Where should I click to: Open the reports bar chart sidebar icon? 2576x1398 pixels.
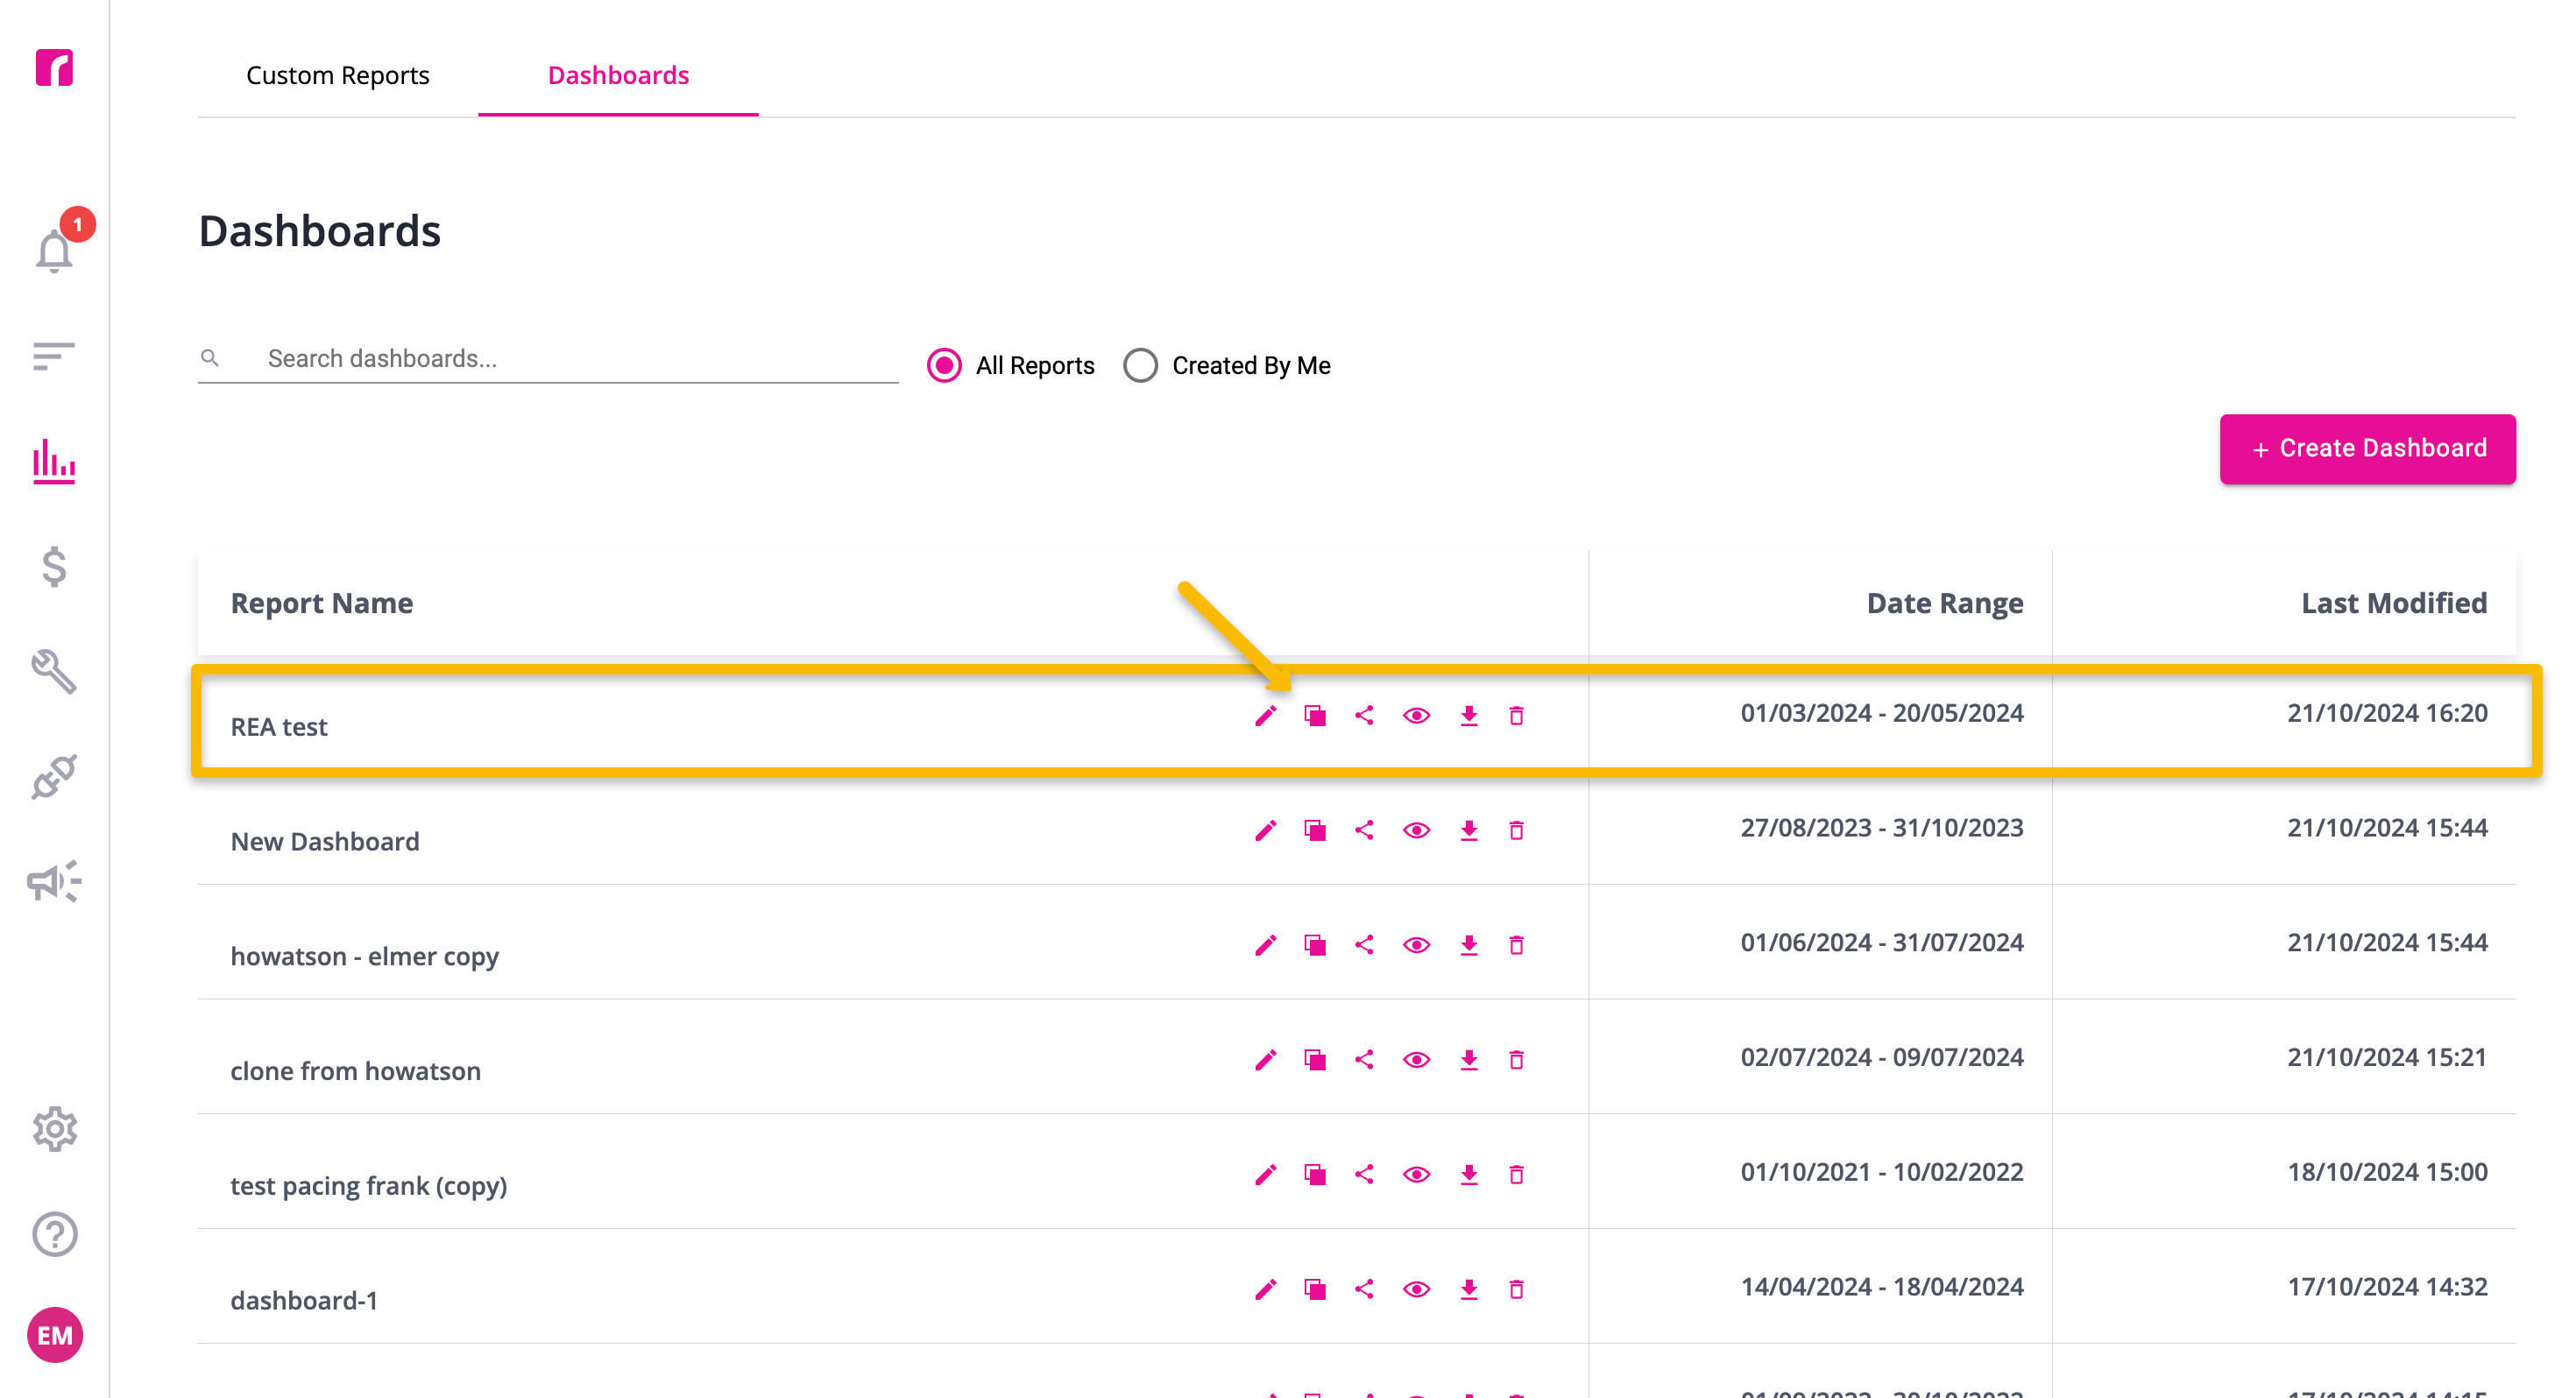55,461
